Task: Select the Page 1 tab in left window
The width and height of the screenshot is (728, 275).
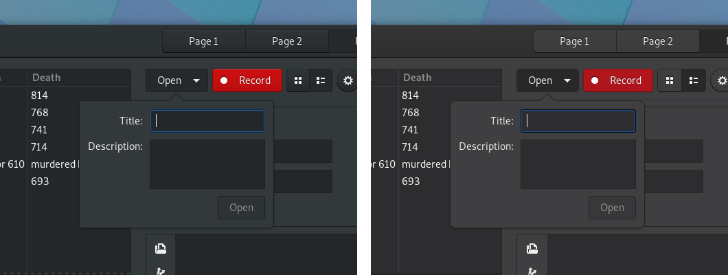Action: click(x=203, y=41)
